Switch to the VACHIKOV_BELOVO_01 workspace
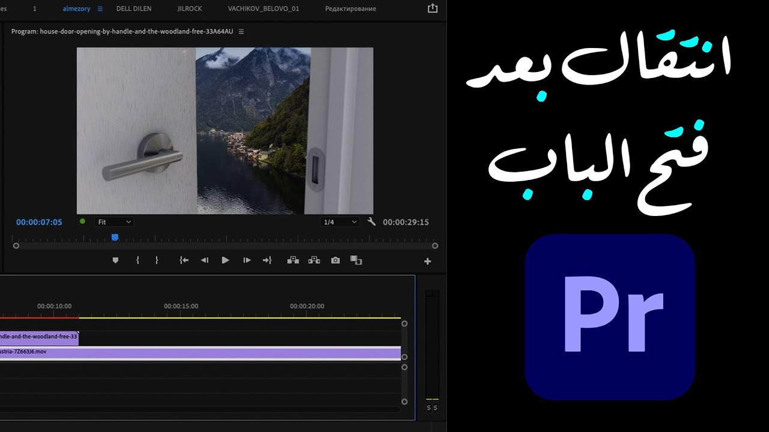Image resolution: width=769 pixels, height=432 pixels. click(263, 9)
